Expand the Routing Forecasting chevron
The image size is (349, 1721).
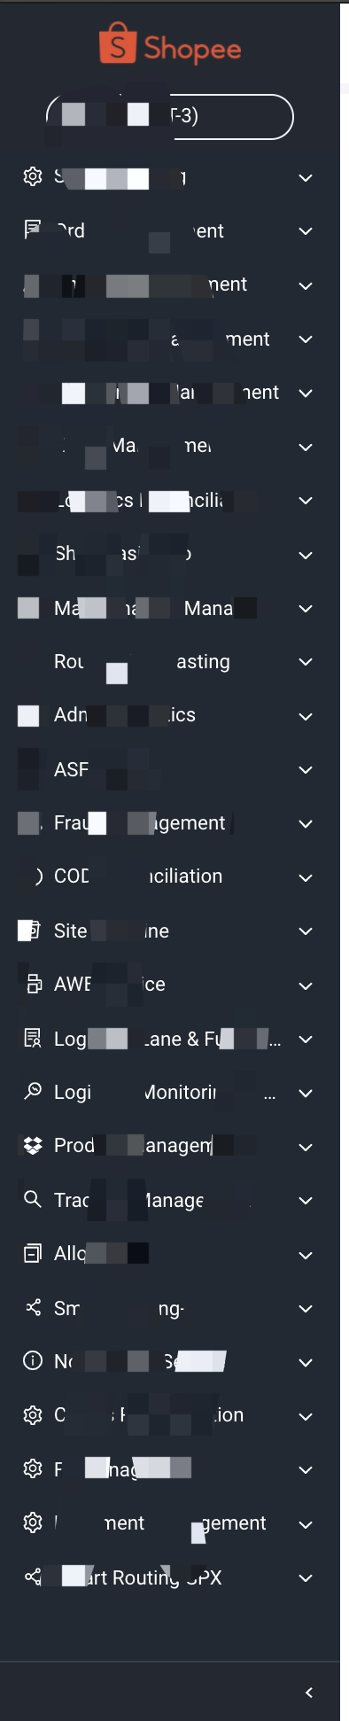click(306, 662)
